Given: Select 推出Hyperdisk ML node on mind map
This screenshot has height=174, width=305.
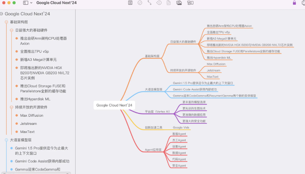Looking at the screenshot, I should (219, 58).
